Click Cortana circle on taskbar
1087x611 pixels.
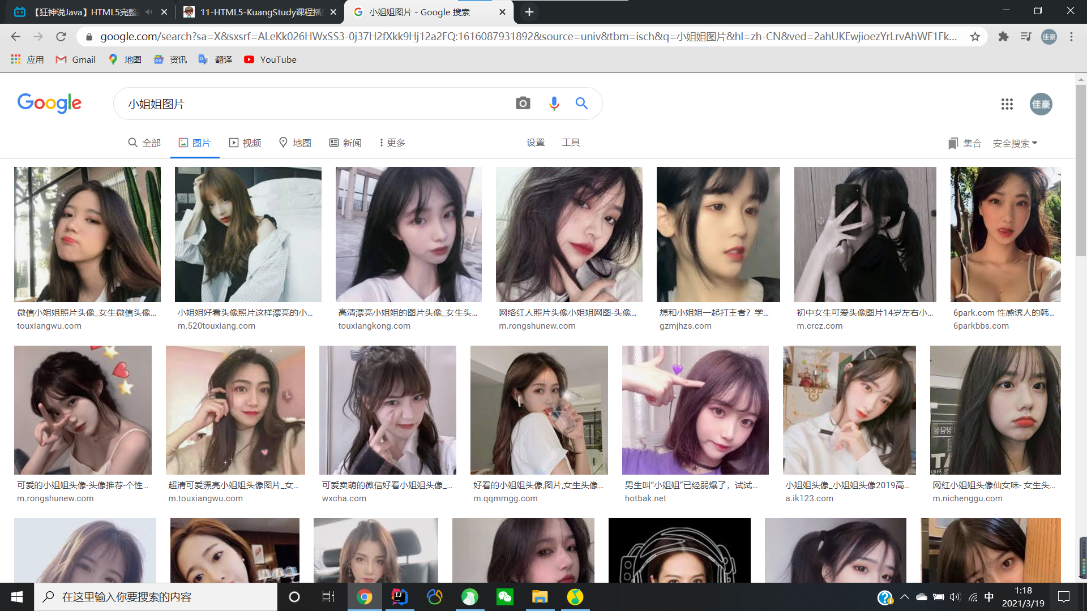coord(294,597)
